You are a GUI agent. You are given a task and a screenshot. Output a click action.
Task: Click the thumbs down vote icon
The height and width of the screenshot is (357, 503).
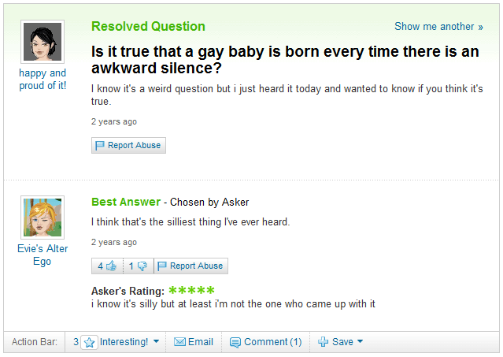(142, 266)
